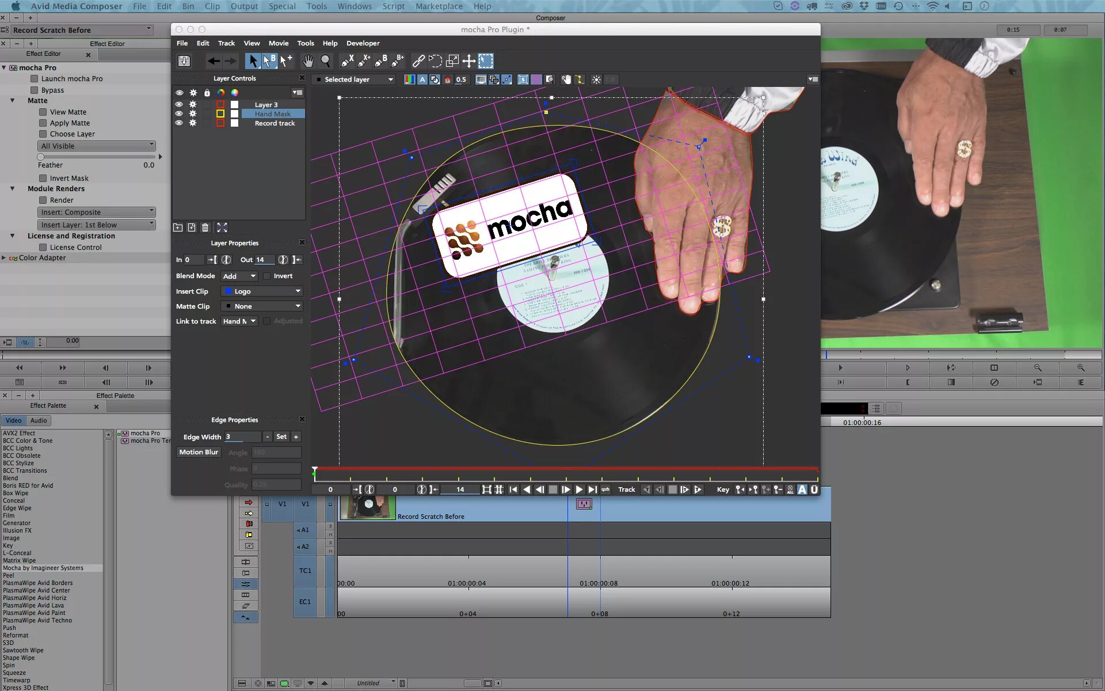This screenshot has width=1105, height=691.
Task: Open the Blend Mode dropdown
Action: (x=239, y=276)
